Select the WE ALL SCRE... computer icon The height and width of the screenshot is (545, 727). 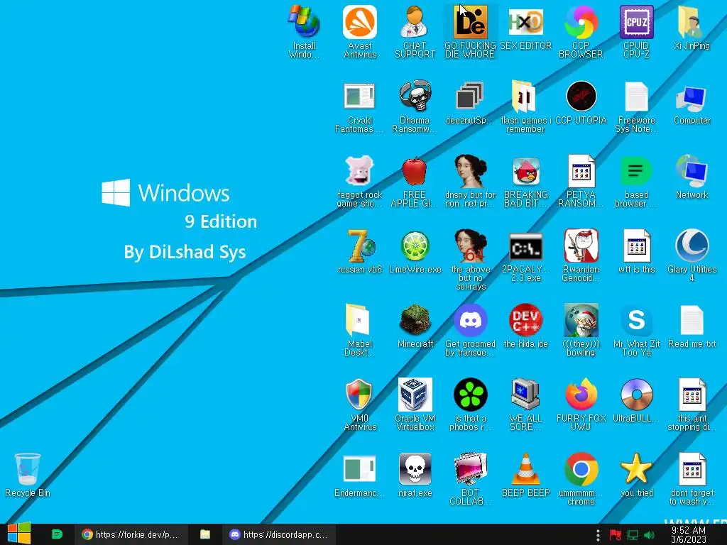[x=525, y=404]
